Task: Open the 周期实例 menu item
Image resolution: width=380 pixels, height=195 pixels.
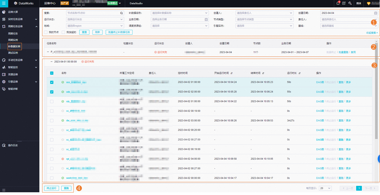Action: click(x=13, y=40)
